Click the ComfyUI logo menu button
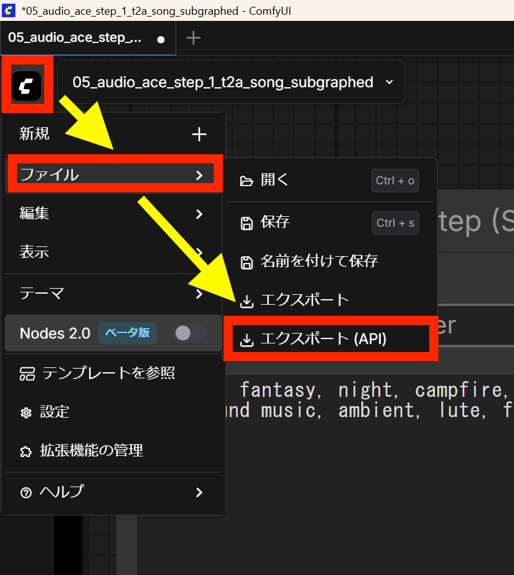514x575 pixels. click(x=26, y=85)
